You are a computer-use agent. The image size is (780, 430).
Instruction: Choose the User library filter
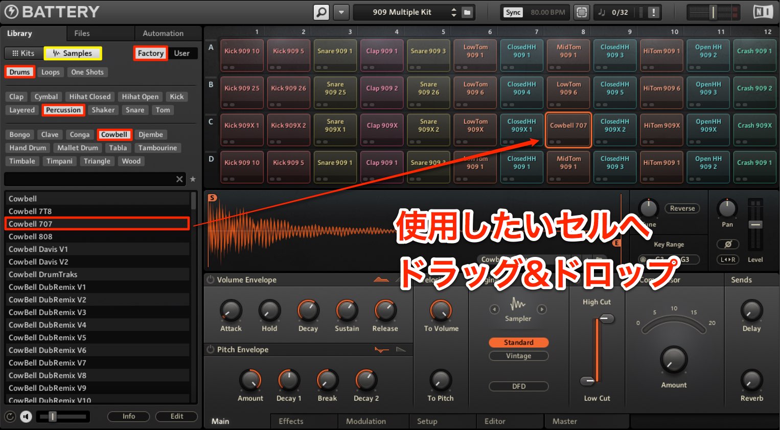[181, 53]
